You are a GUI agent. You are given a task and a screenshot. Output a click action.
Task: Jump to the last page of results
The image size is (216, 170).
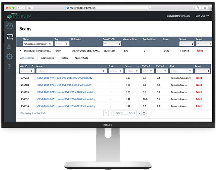point(144,113)
